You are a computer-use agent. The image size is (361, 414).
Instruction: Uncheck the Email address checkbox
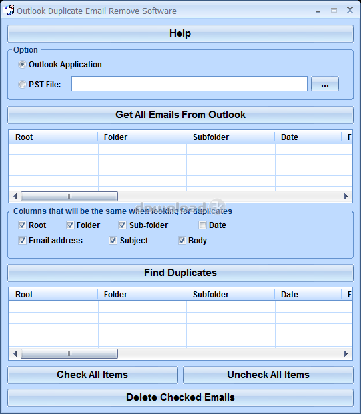(x=22, y=241)
